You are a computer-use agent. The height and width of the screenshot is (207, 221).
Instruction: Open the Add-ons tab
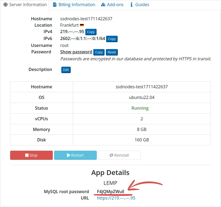pos(112,5)
